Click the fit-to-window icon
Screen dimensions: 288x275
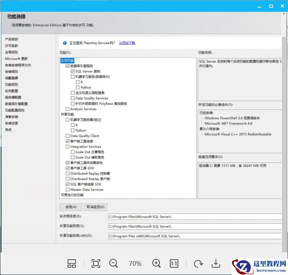(x=95, y=263)
